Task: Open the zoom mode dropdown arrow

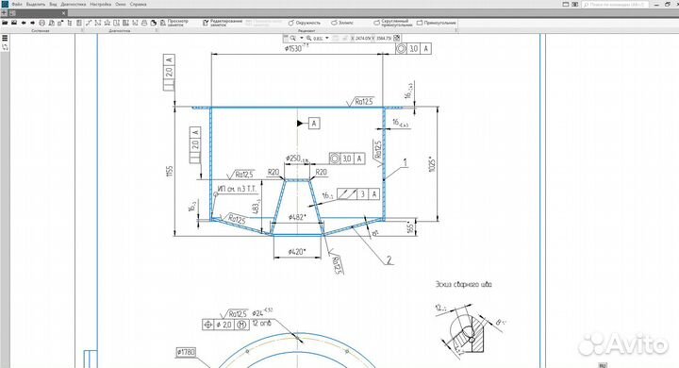Action: (302, 38)
